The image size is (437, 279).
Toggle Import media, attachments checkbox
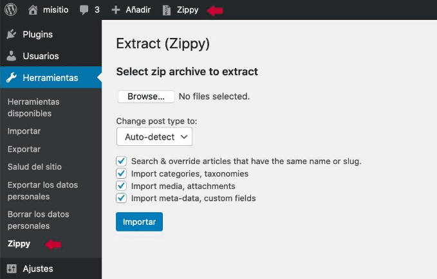[x=121, y=186]
